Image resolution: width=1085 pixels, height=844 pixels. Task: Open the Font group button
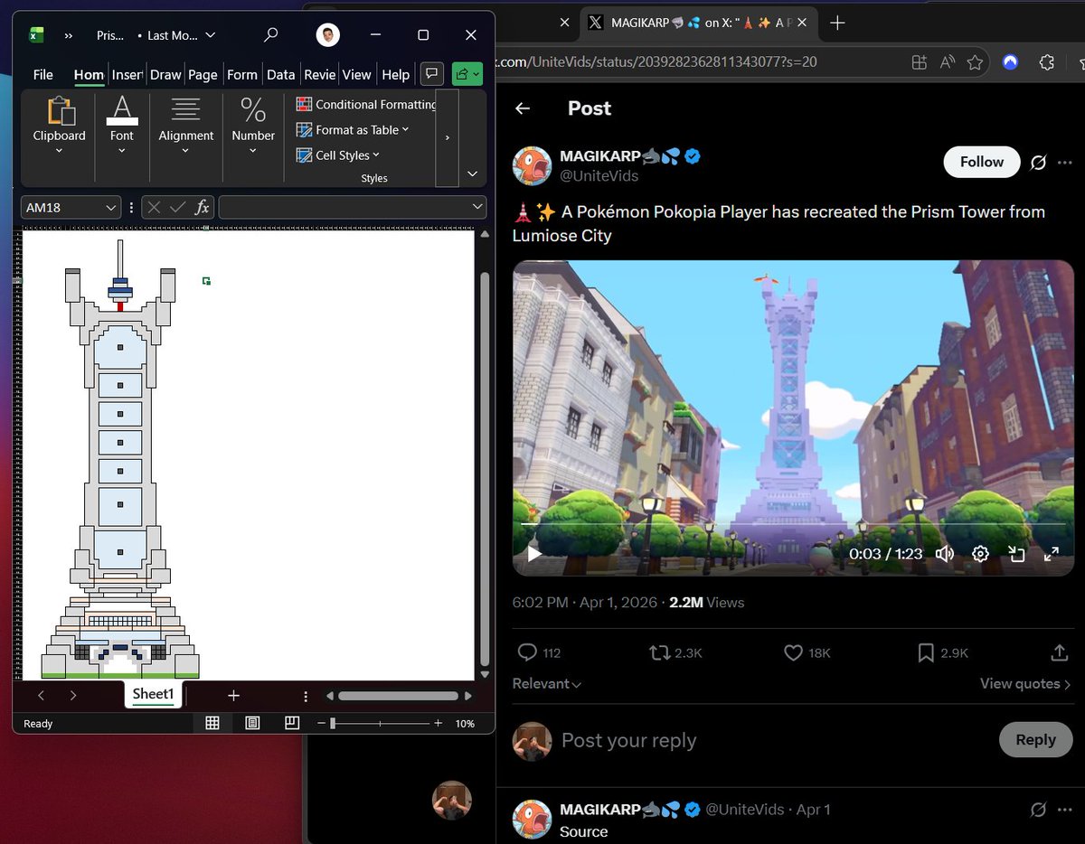pyautogui.click(x=122, y=127)
